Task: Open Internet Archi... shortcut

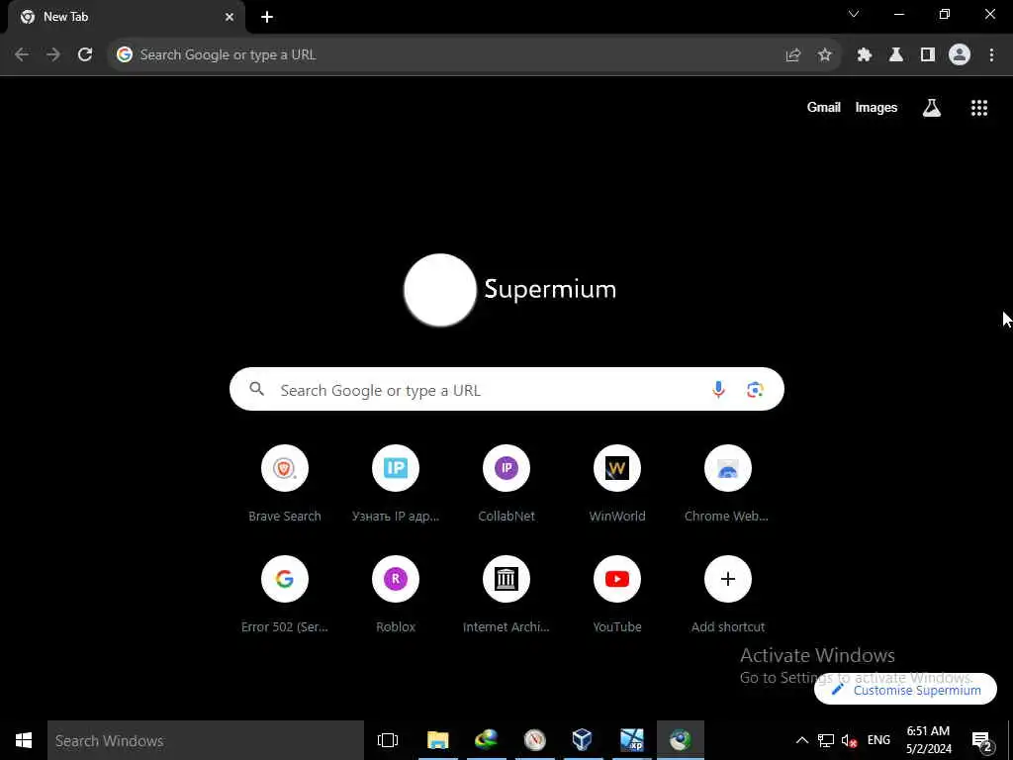Action: tap(506, 594)
